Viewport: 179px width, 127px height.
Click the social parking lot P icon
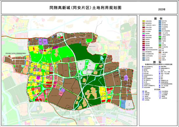click(160, 98)
